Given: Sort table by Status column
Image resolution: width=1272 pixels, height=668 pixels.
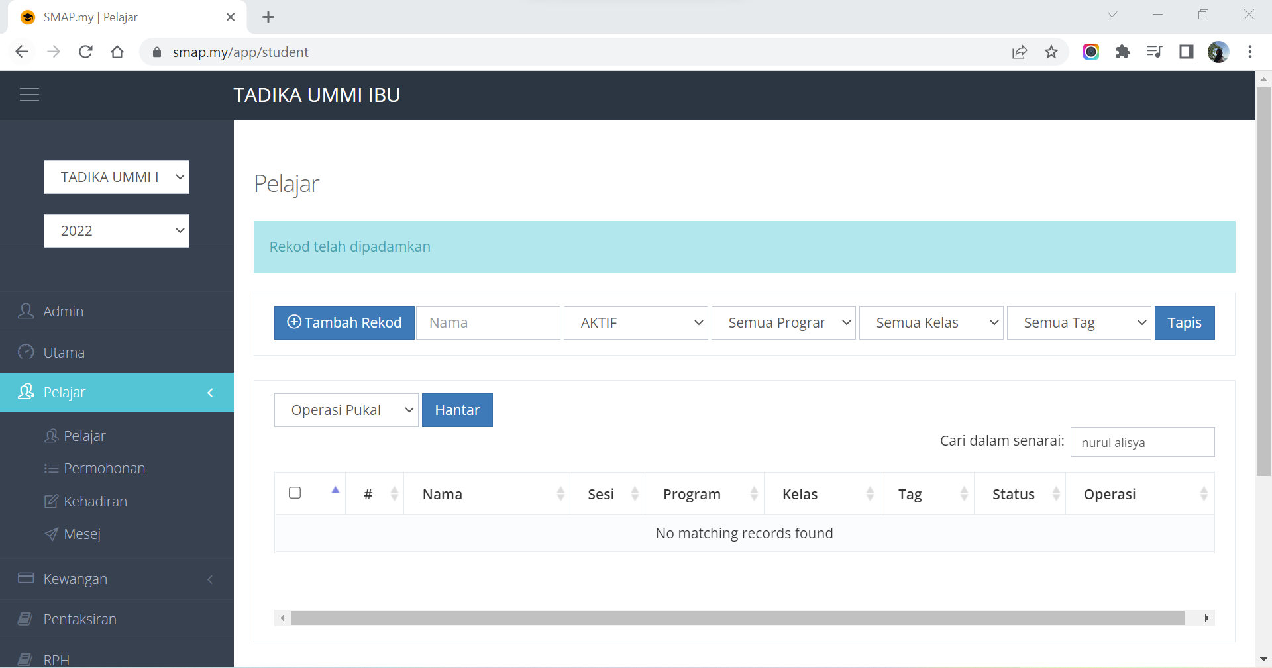Looking at the screenshot, I should tap(1019, 494).
